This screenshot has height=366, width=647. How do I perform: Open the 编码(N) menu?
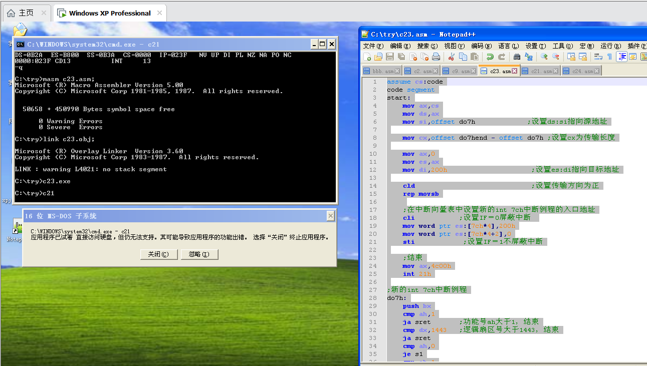coord(481,46)
